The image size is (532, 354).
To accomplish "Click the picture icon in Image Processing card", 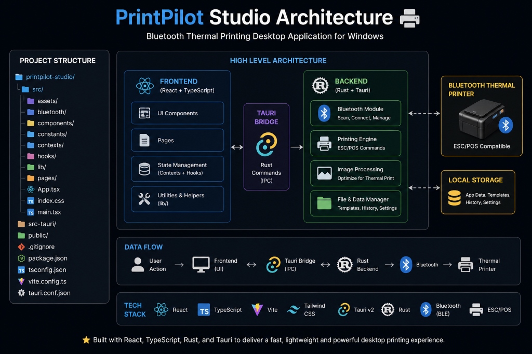I will point(324,173).
